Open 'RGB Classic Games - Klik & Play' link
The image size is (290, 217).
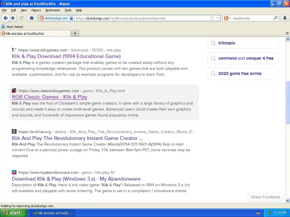pyautogui.click(x=50, y=97)
